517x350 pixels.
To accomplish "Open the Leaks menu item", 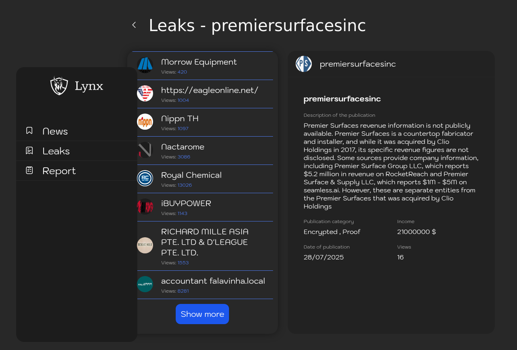I will pyautogui.click(x=77, y=151).
